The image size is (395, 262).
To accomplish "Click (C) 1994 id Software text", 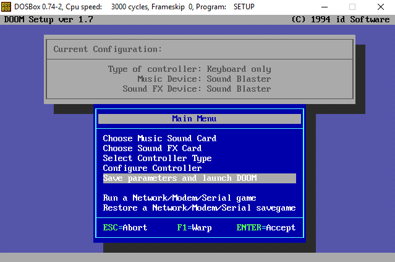I will [x=341, y=19].
